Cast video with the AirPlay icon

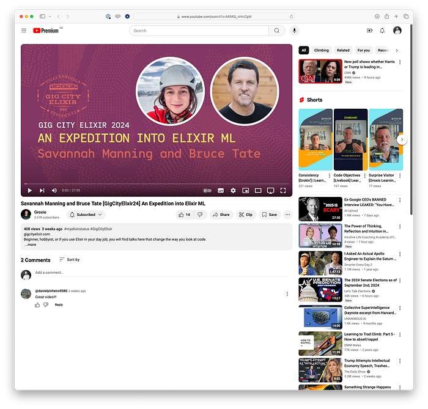pyautogui.click(x=270, y=191)
